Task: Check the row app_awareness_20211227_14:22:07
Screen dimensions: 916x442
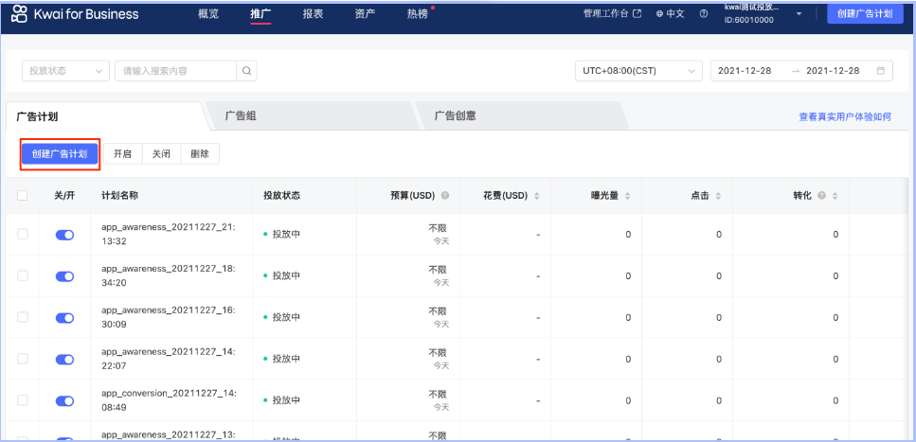Action: (x=22, y=359)
